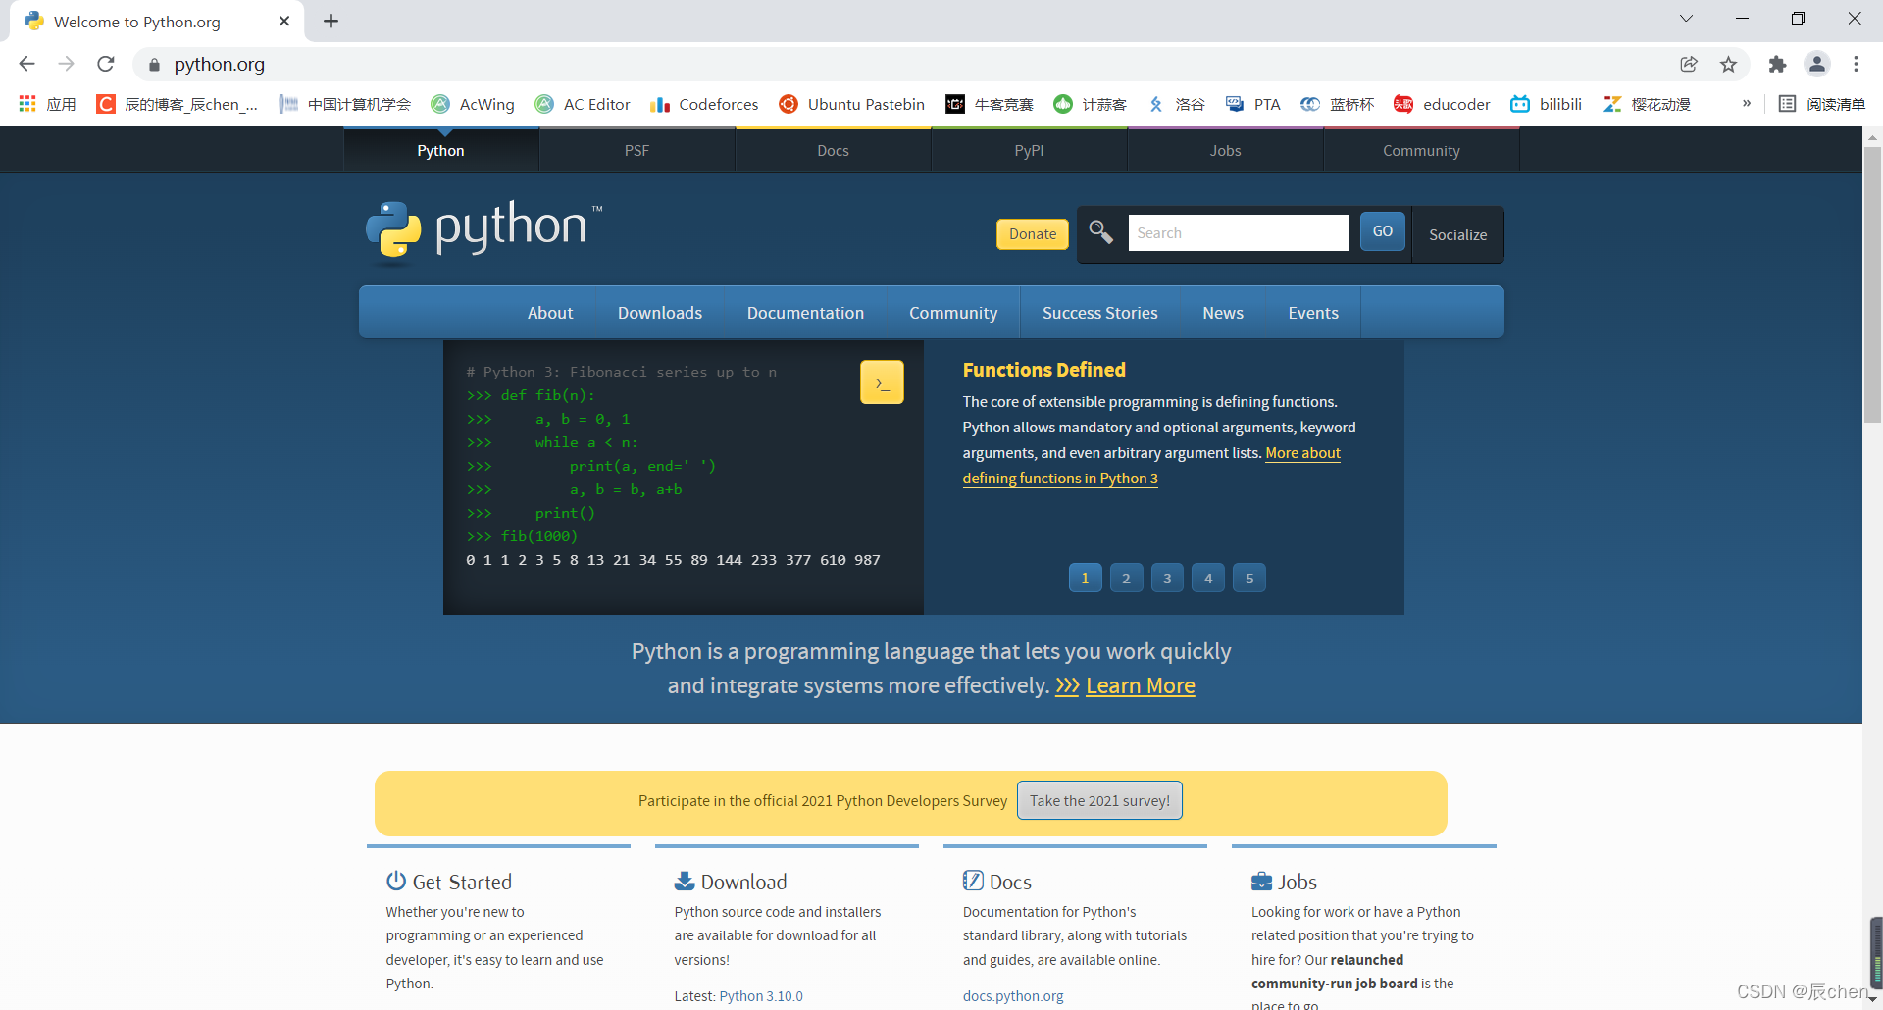The image size is (1883, 1010).
Task: Open the Events navigation menu
Action: pyautogui.click(x=1313, y=313)
